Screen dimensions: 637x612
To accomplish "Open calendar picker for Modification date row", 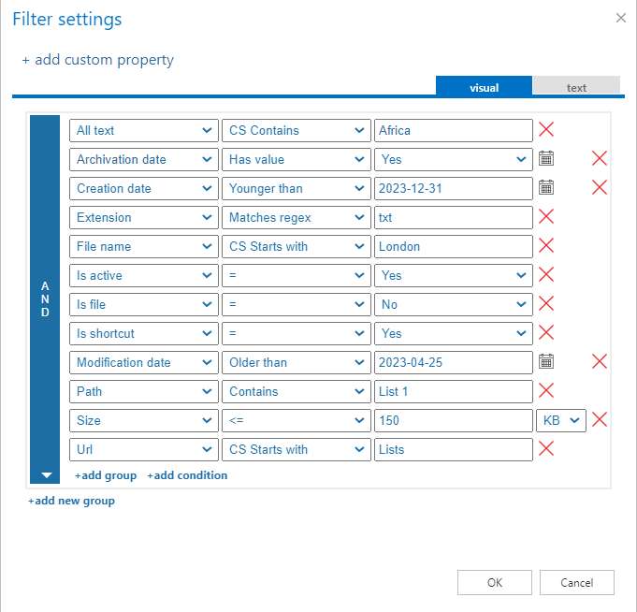I will pos(547,362).
